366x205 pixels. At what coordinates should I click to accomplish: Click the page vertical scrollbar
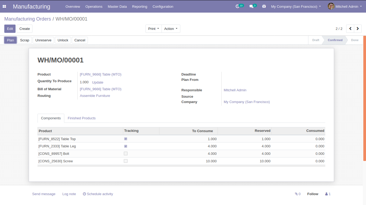[364, 98]
